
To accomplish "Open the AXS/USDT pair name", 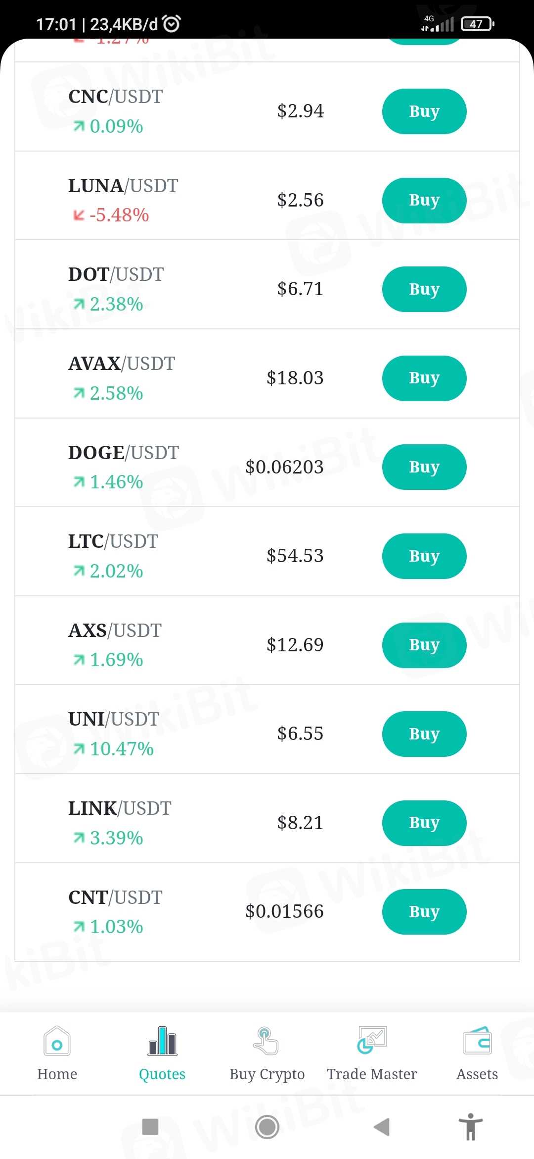I will [115, 631].
